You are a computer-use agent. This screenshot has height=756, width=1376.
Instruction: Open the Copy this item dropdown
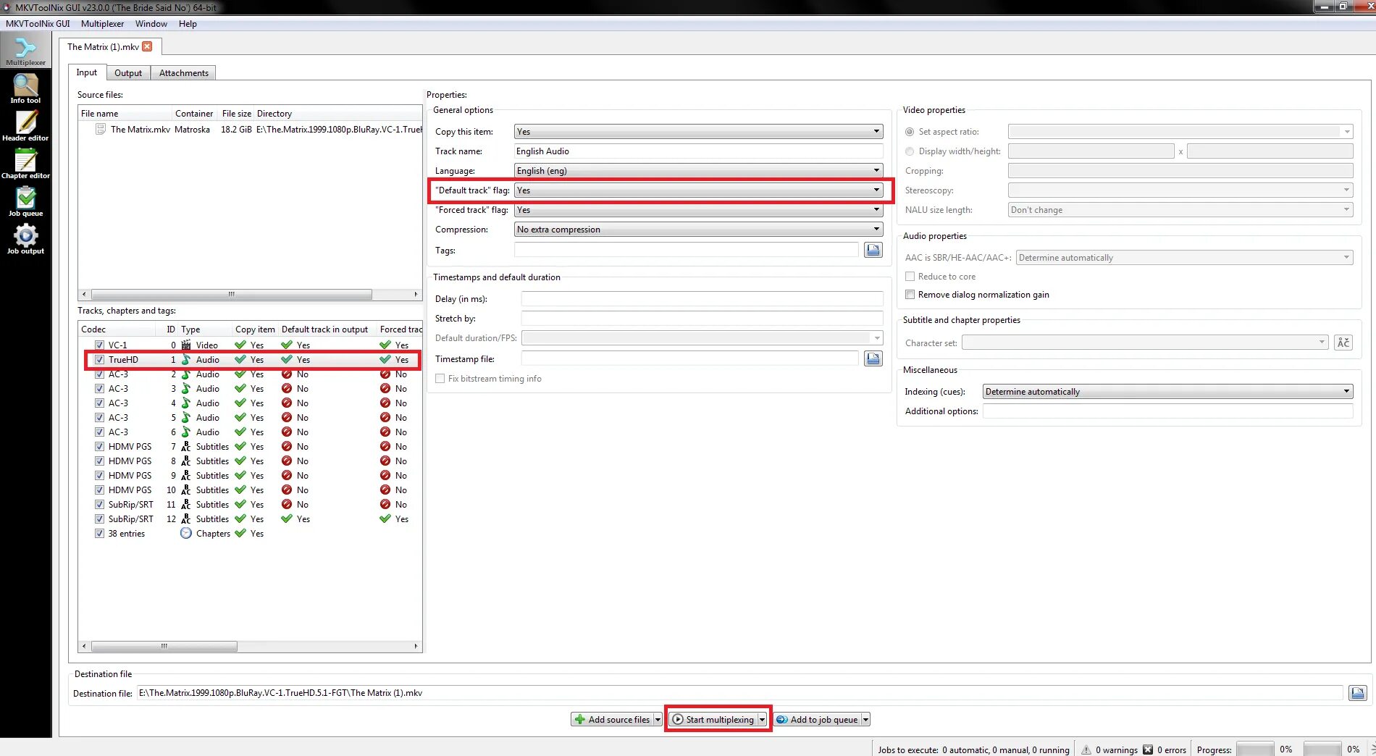698,131
